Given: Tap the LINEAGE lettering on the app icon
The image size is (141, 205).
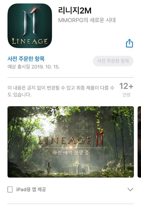Looking at the screenshot, I should pyautogui.click(x=30, y=41).
